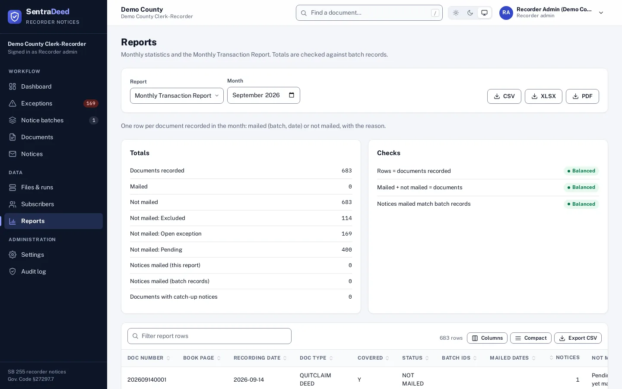
Task: Click the Documents file icon
Action: click(x=13, y=137)
